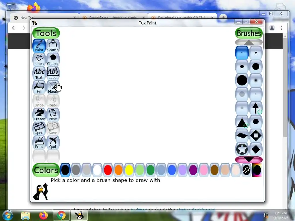This screenshot has height=221, width=295.
Task: Pick the star brush
Action: point(242,149)
